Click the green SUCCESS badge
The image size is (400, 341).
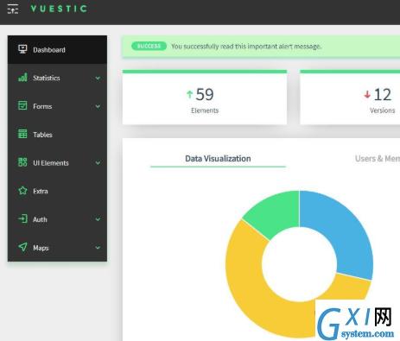tap(149, 46)
